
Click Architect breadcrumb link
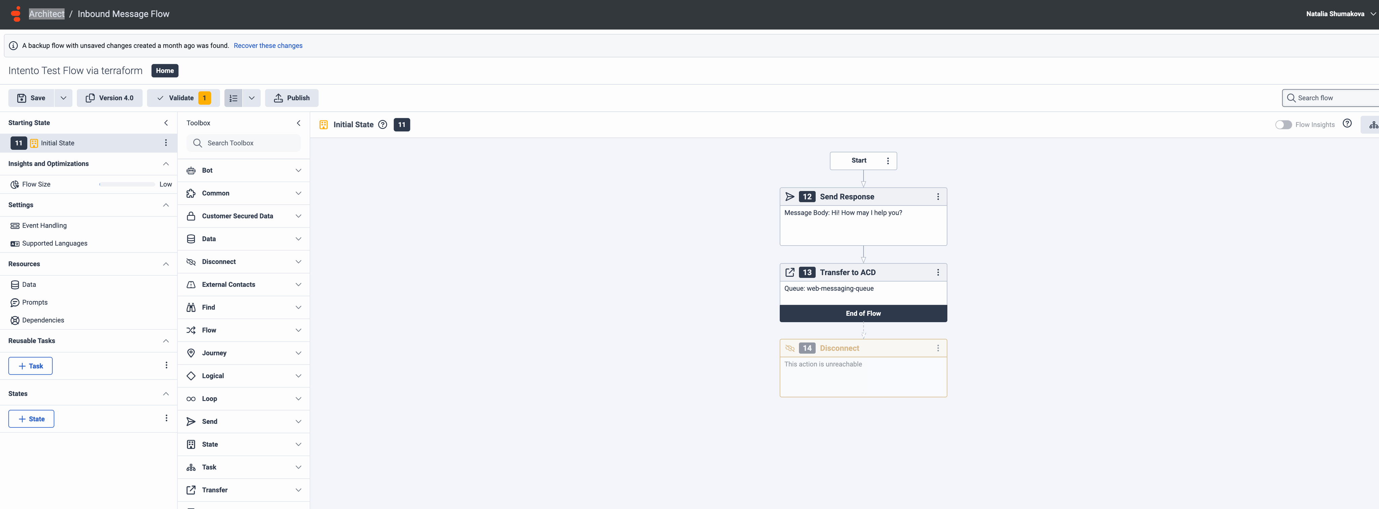point(46,14)
